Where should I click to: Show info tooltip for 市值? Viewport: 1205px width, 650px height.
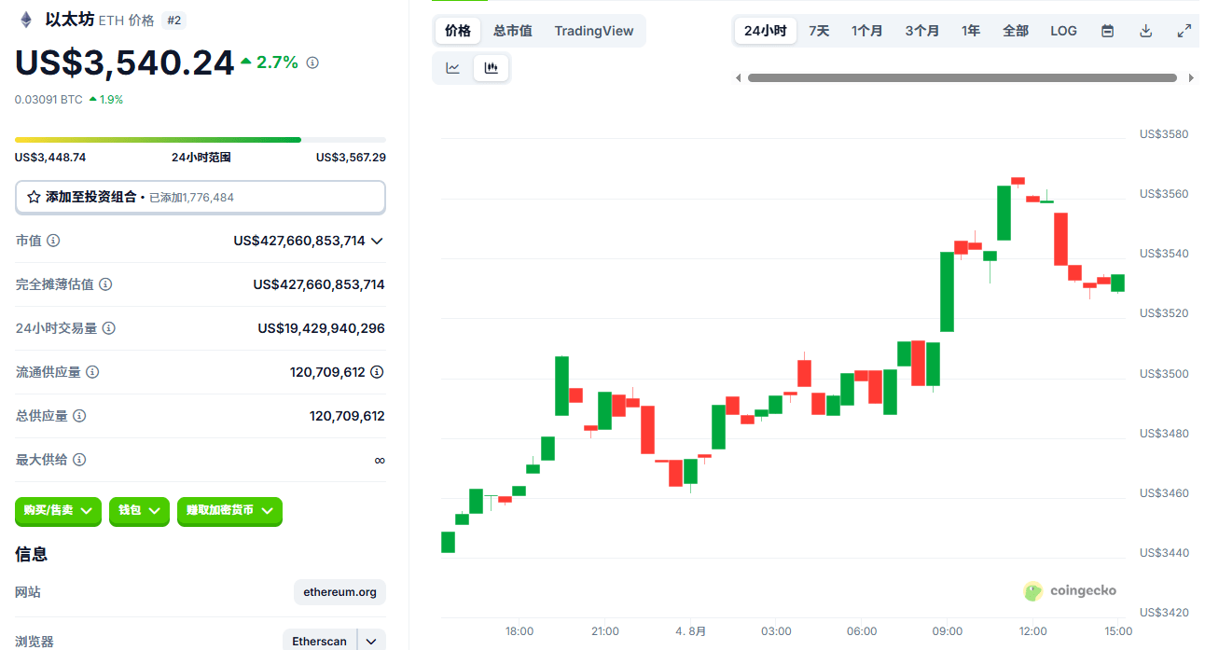53,241
